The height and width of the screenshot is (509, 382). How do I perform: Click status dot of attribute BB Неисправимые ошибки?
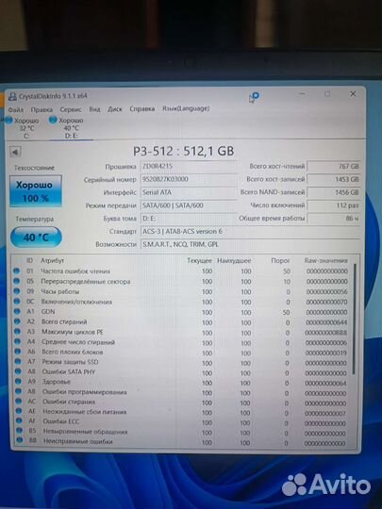tap(20, 440)
